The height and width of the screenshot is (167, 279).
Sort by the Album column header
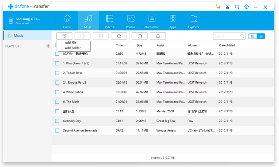tap(192, 45)
